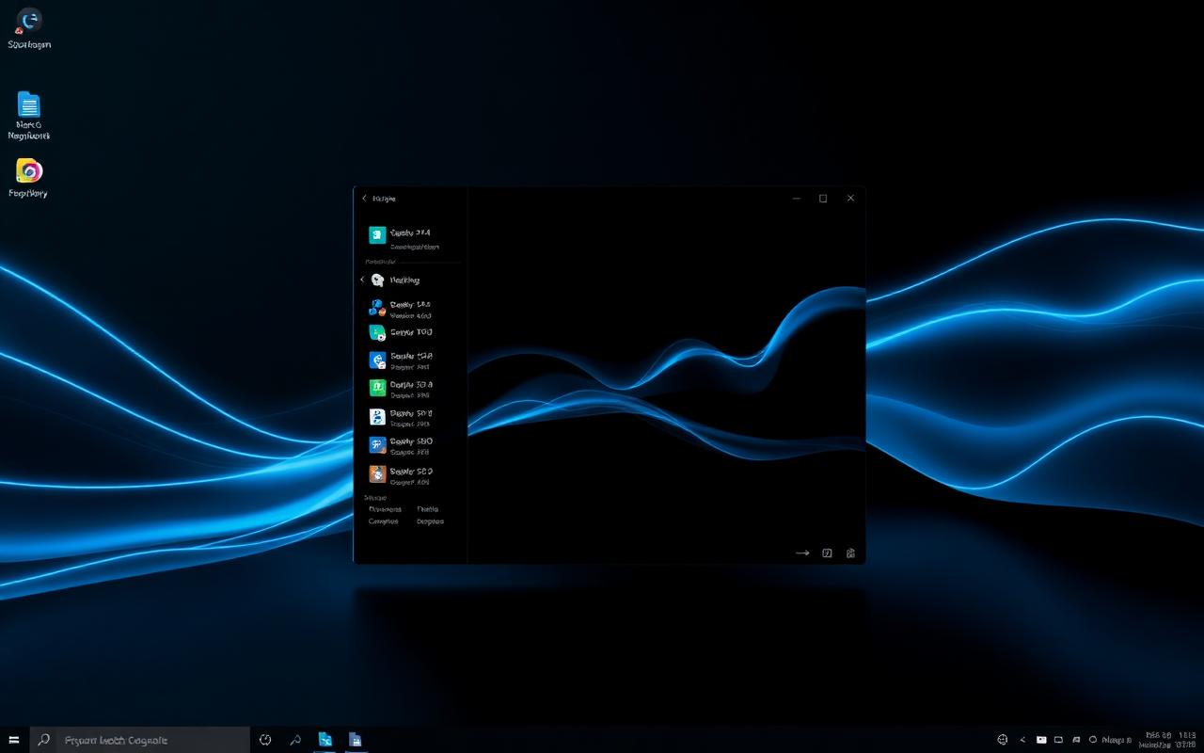The width and height of the screenshot is (1204, 753).
Task: Open the blue floppy-disk icon on taskbar
Action: [x=355, y=740]
